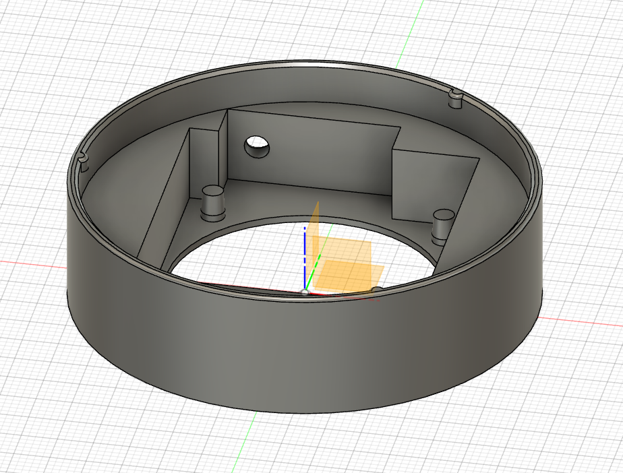Click the right cylindrical standoff post
The height and width of the screenshot is (473, 623).
[x=443, y=224]
